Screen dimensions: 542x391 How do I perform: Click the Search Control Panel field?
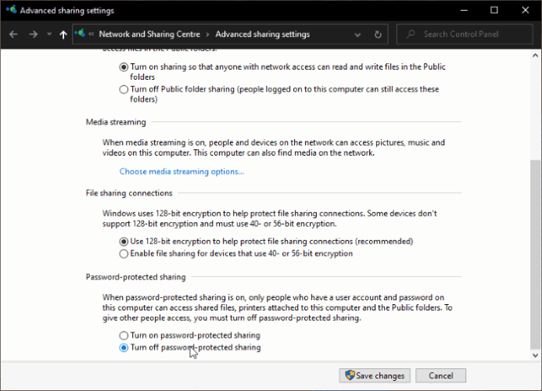click(465, 34)
